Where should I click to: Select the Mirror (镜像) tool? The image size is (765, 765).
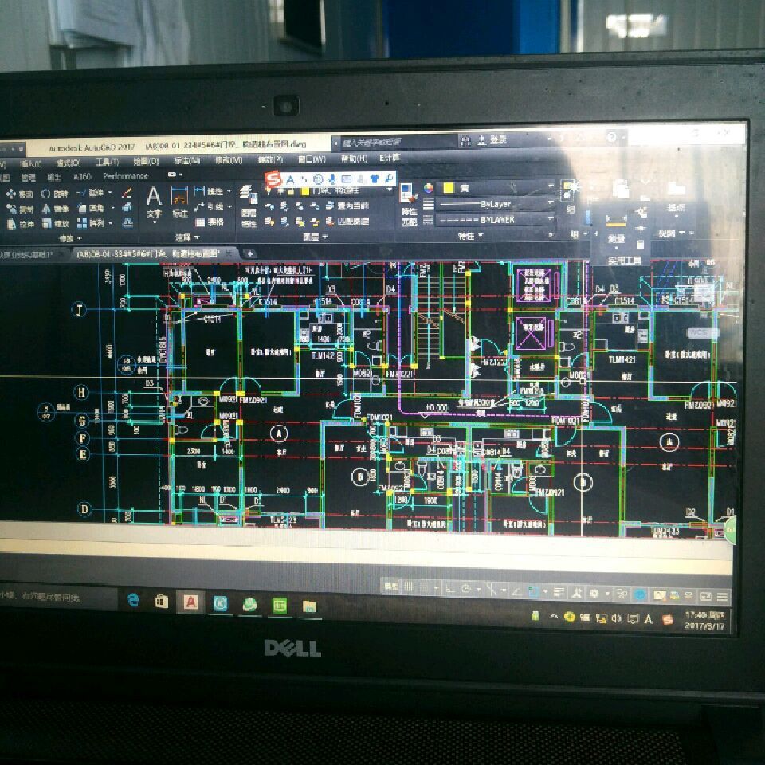[x=55, y=209]
